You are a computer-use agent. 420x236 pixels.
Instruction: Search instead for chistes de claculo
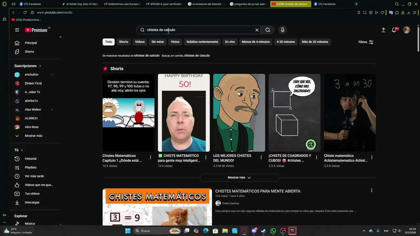197,56
